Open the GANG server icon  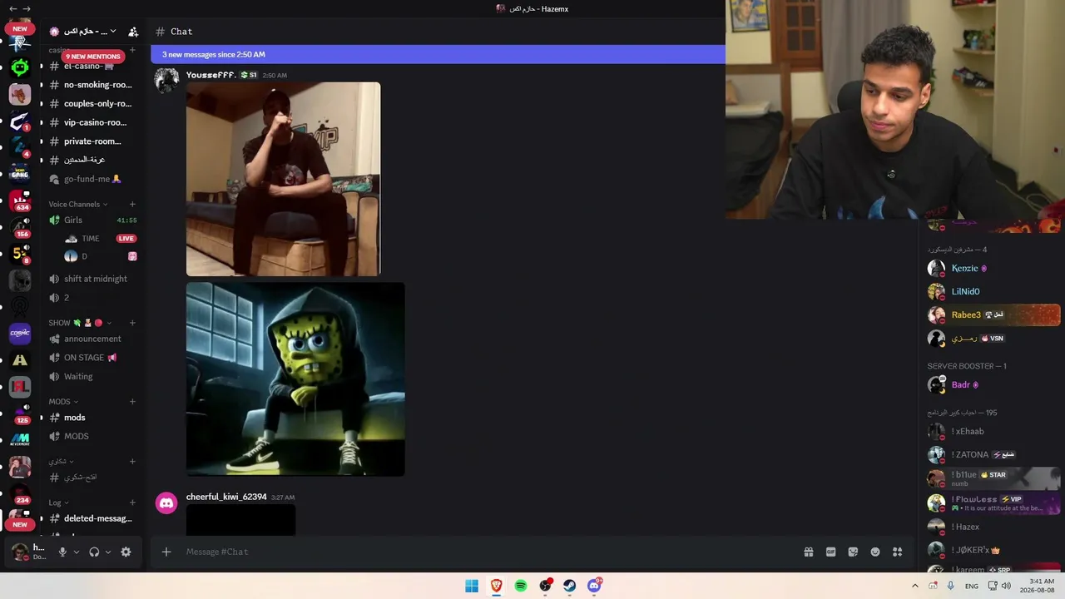tap(20, 174)
